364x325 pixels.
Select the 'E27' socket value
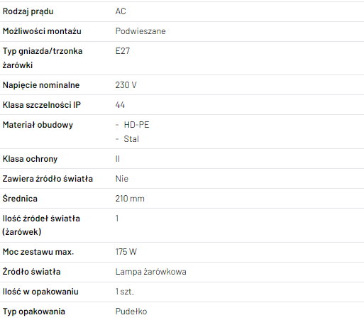(123, 51)
